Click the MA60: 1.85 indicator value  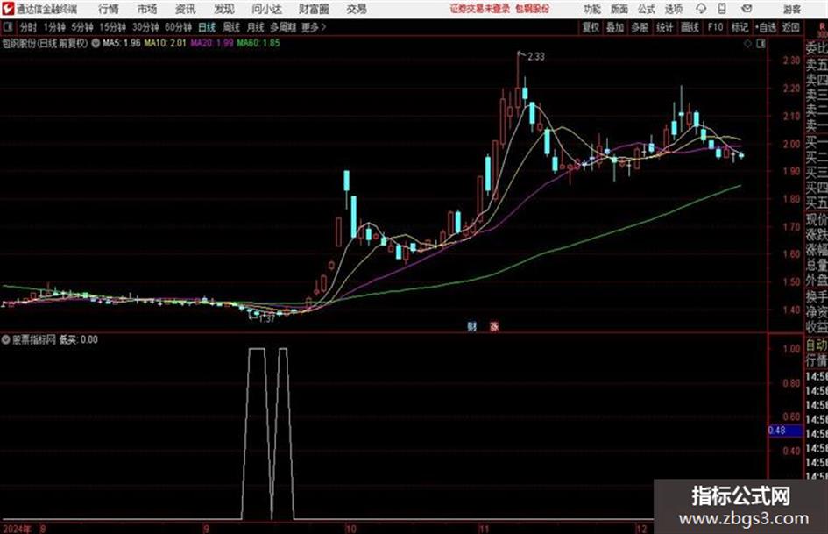258,43
